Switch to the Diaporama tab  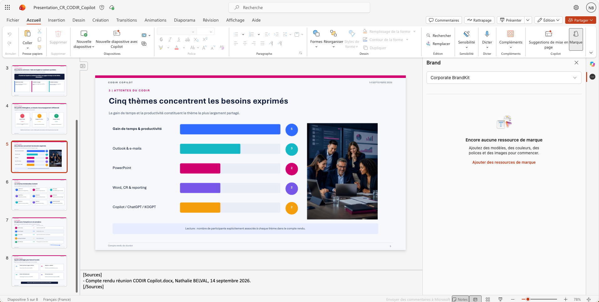[x=184, y=20]
